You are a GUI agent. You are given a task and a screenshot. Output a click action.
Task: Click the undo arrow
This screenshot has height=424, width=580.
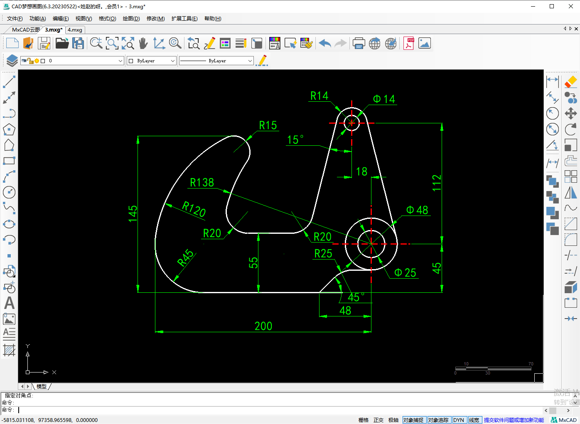click(x=325, y=43)
